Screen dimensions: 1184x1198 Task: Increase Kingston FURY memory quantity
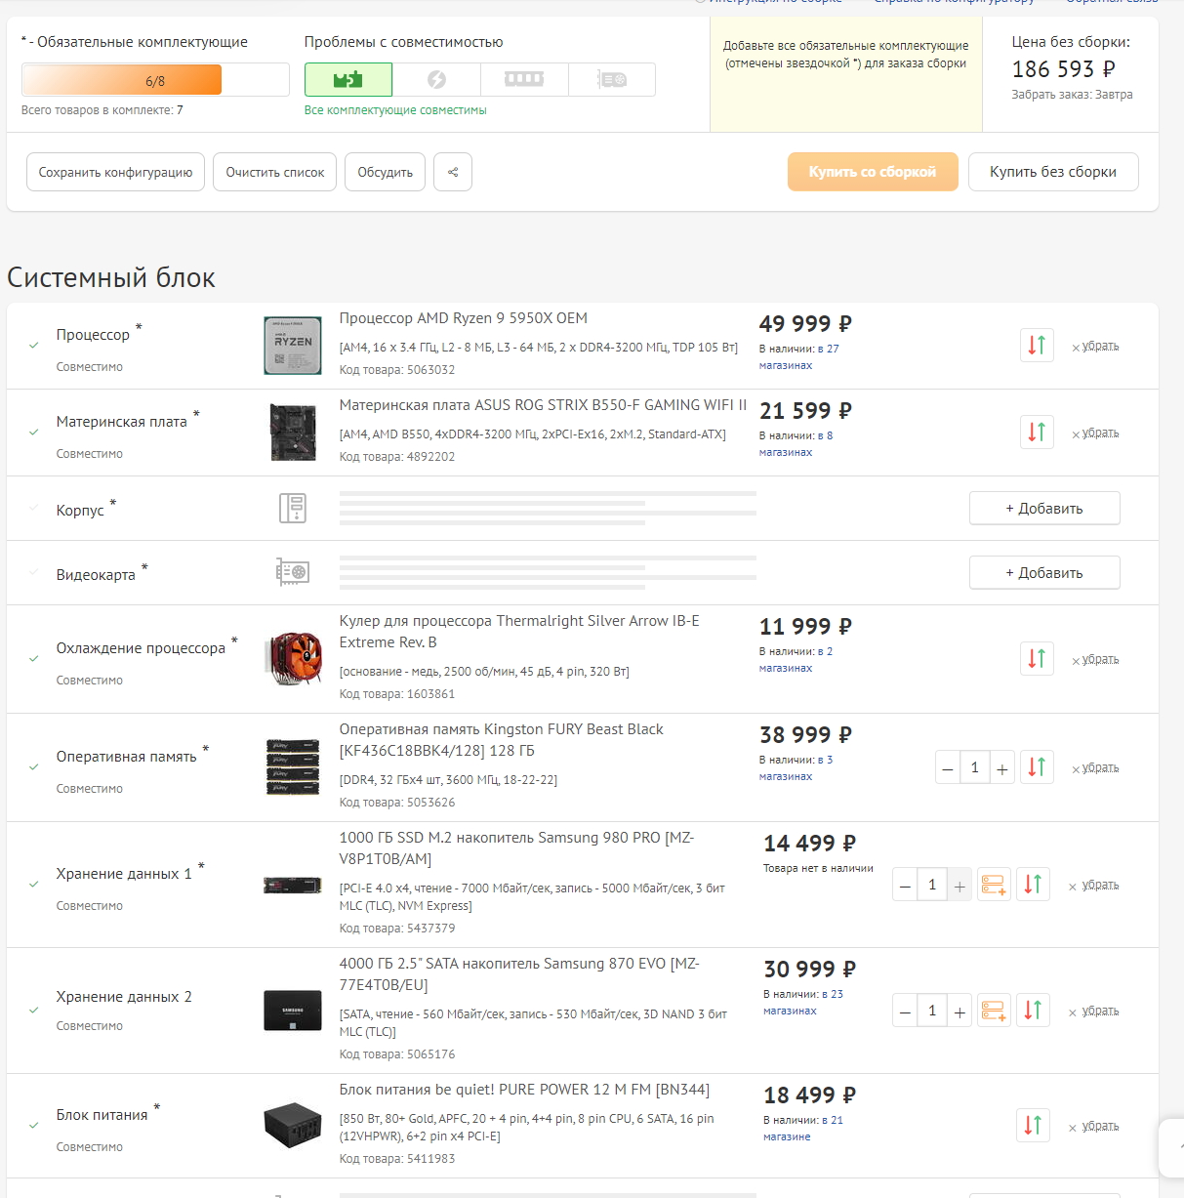(x=1002, y=768)
